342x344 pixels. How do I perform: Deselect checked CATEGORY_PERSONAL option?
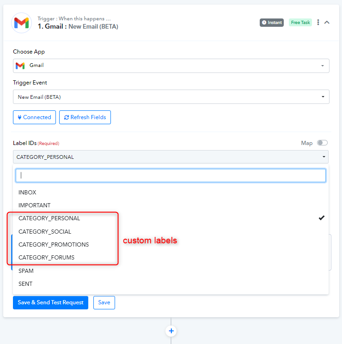tap(171, 218)
